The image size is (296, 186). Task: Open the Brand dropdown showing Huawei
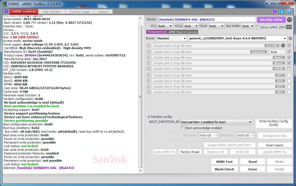tap(171, 38)
